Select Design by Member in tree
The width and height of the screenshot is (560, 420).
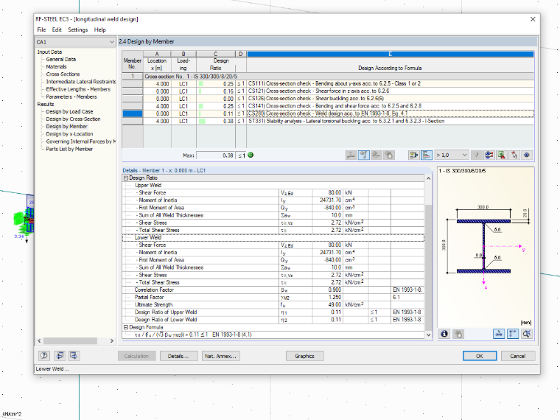66,127
